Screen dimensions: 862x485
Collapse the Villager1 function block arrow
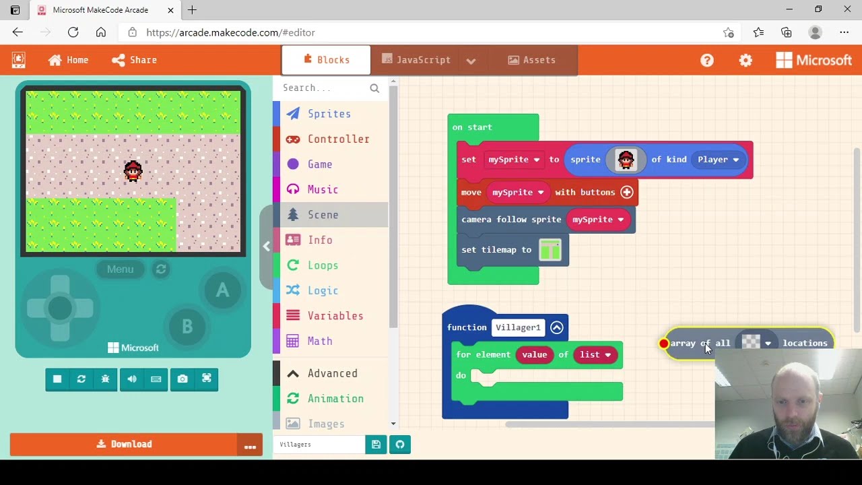[x=557, y=327]
